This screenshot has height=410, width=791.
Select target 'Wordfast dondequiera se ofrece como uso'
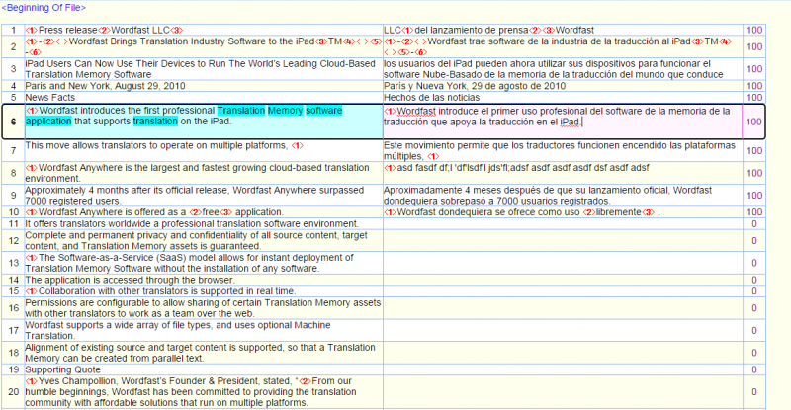click(x=563, y=212)
